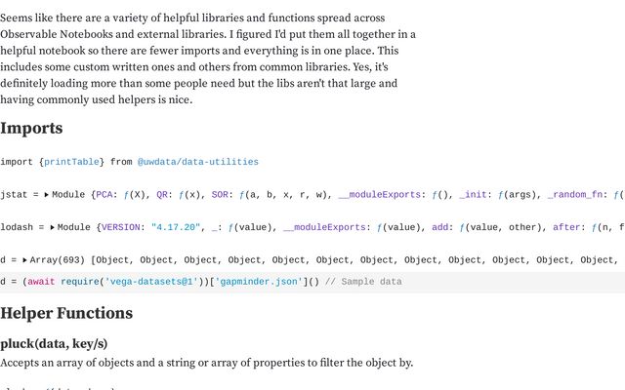The height and width of the screenshot is (390, 625).
Task: Click the jstat cell variable name
Action: [x=16, y=195]
